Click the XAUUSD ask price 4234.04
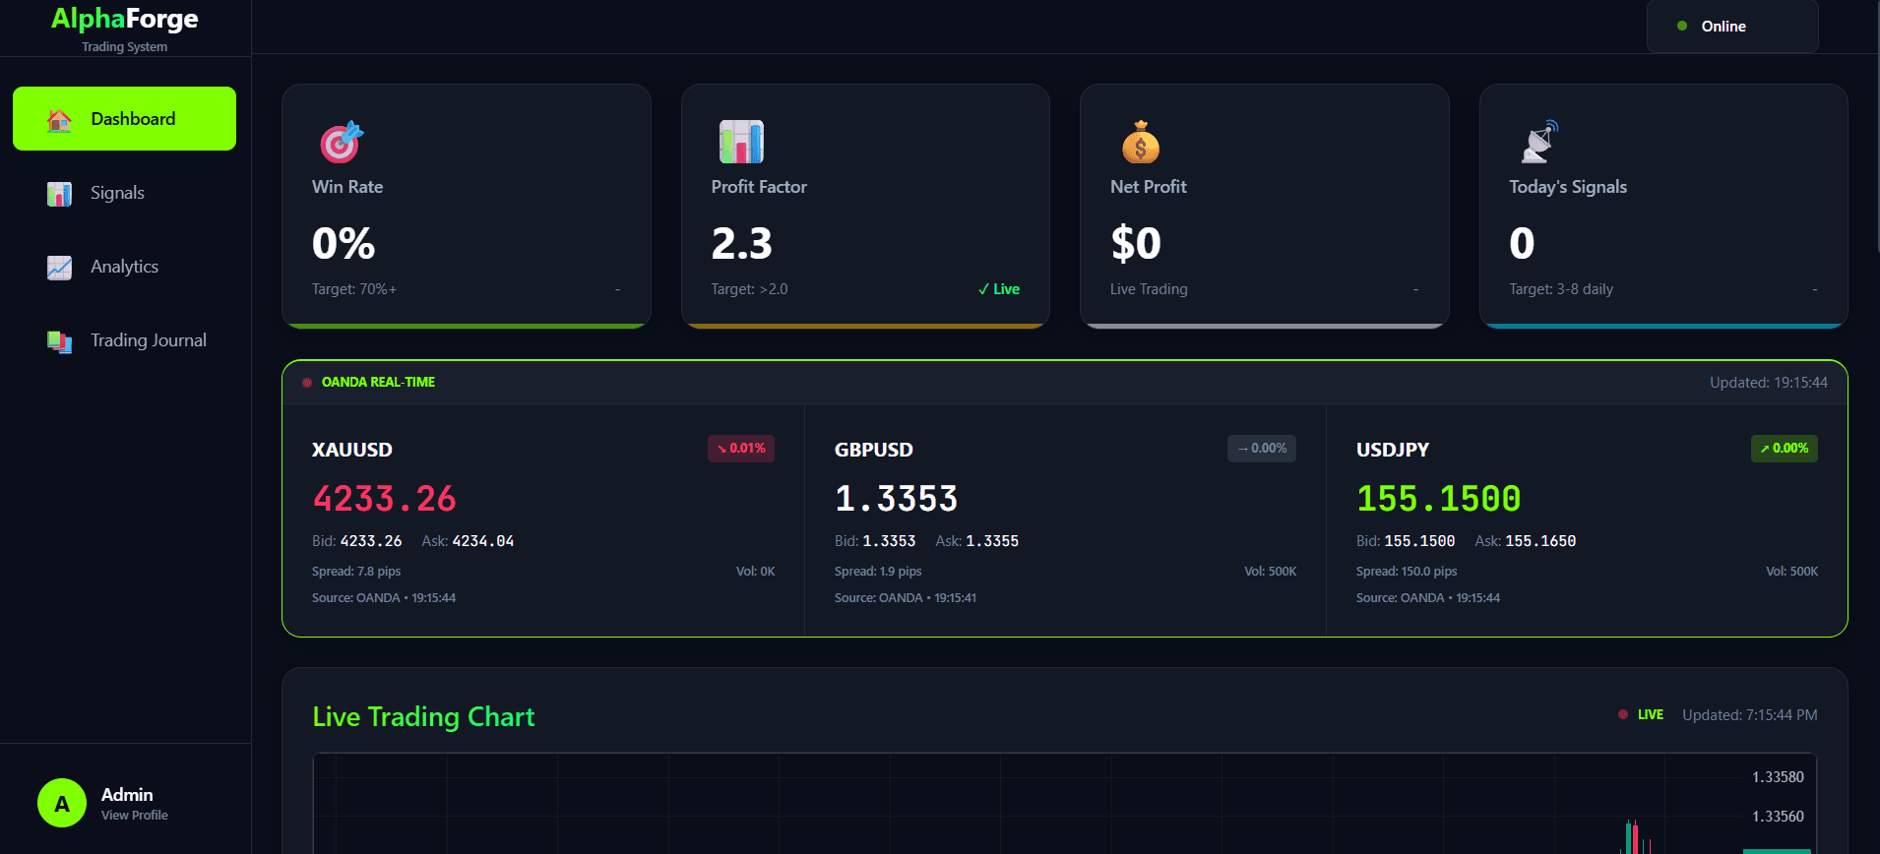The image size is (1880, 854). coord(482,541)
